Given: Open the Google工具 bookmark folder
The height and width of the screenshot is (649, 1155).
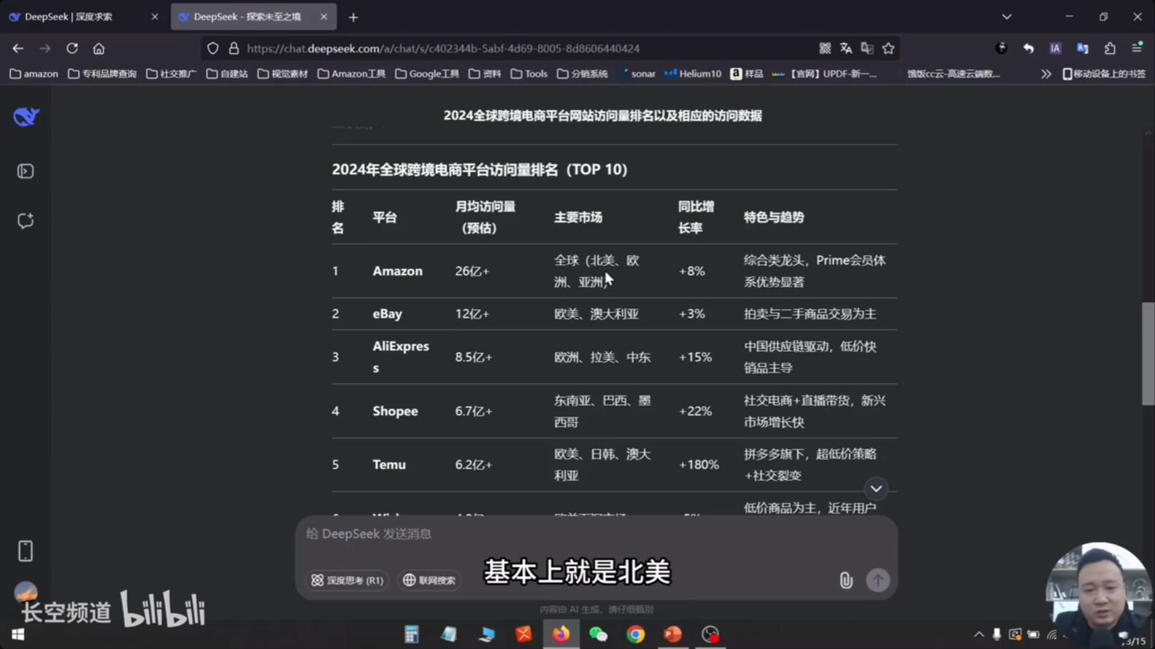Looking at the screenshot, I should [x=427, y=74].
